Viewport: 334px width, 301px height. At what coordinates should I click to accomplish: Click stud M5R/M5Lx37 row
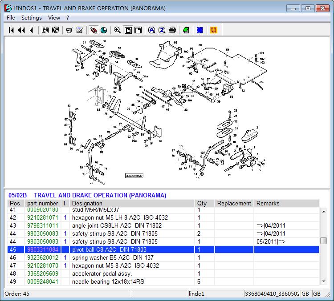click(163, 210)
